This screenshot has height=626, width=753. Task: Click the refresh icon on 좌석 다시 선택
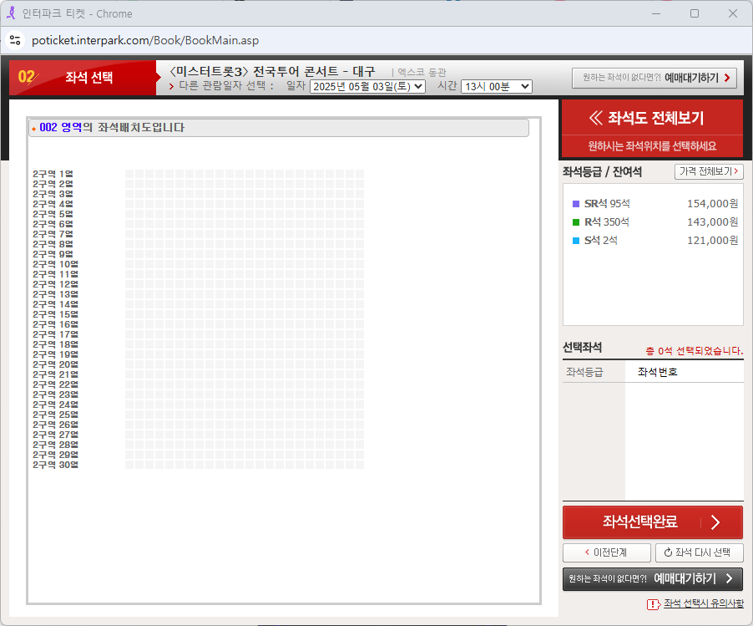(668, 552)
